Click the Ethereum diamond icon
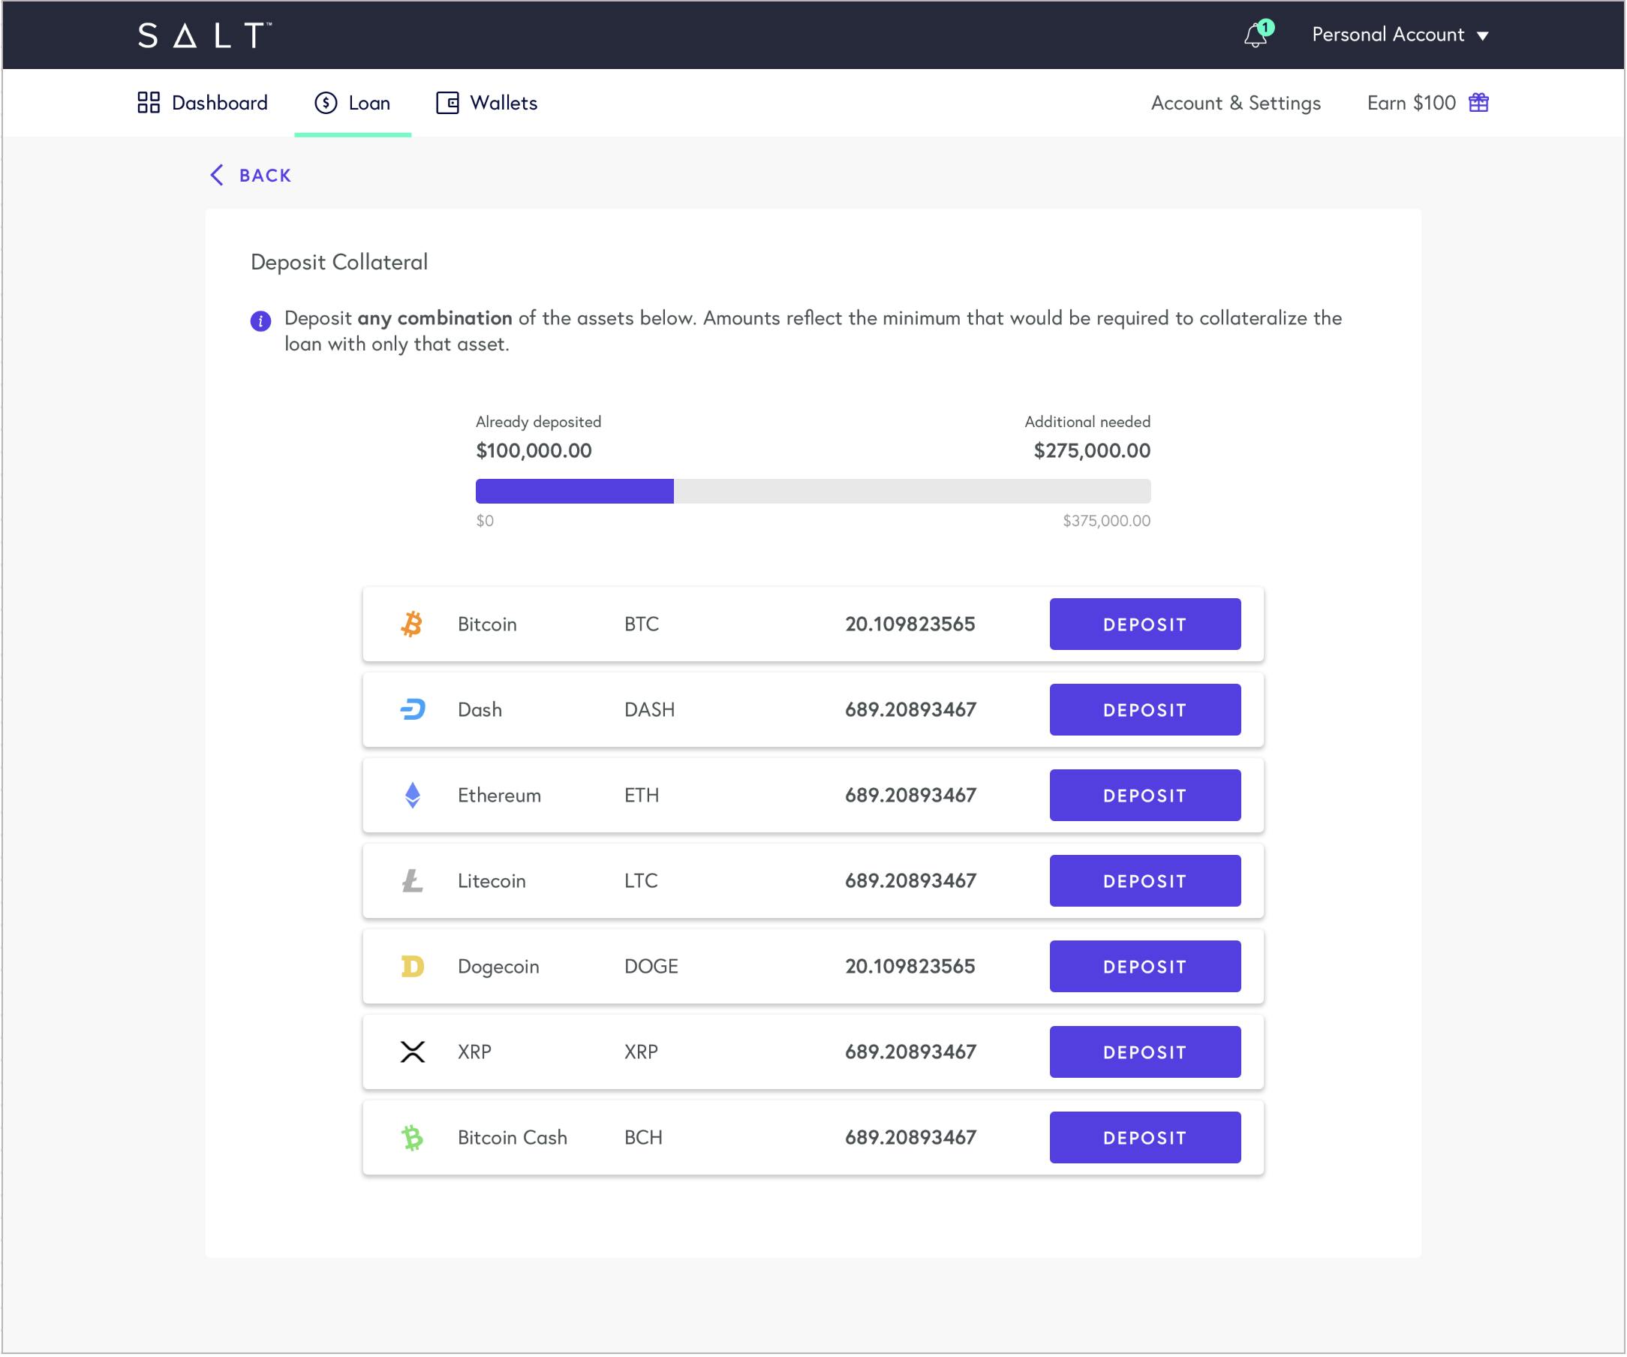The height and width of the screenshot is (1357, 1627). tap(413, 796)
